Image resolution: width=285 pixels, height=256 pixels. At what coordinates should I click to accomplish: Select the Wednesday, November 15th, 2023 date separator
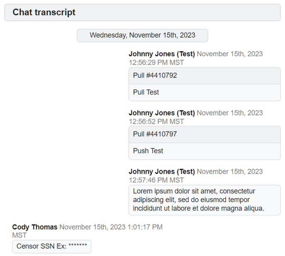click(142, 35)
